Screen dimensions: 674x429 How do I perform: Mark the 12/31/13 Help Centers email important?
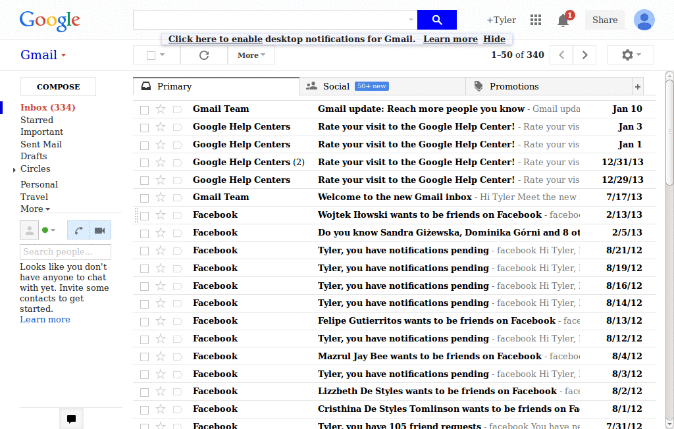click(178, 163)
